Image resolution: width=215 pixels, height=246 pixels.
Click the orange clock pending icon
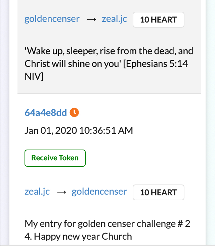point(74,113)
